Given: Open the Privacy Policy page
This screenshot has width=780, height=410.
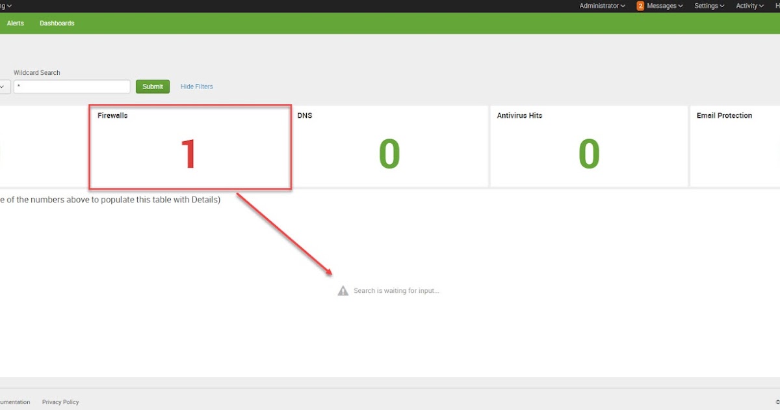Looking at the screenshot, I should click(60, 402).
